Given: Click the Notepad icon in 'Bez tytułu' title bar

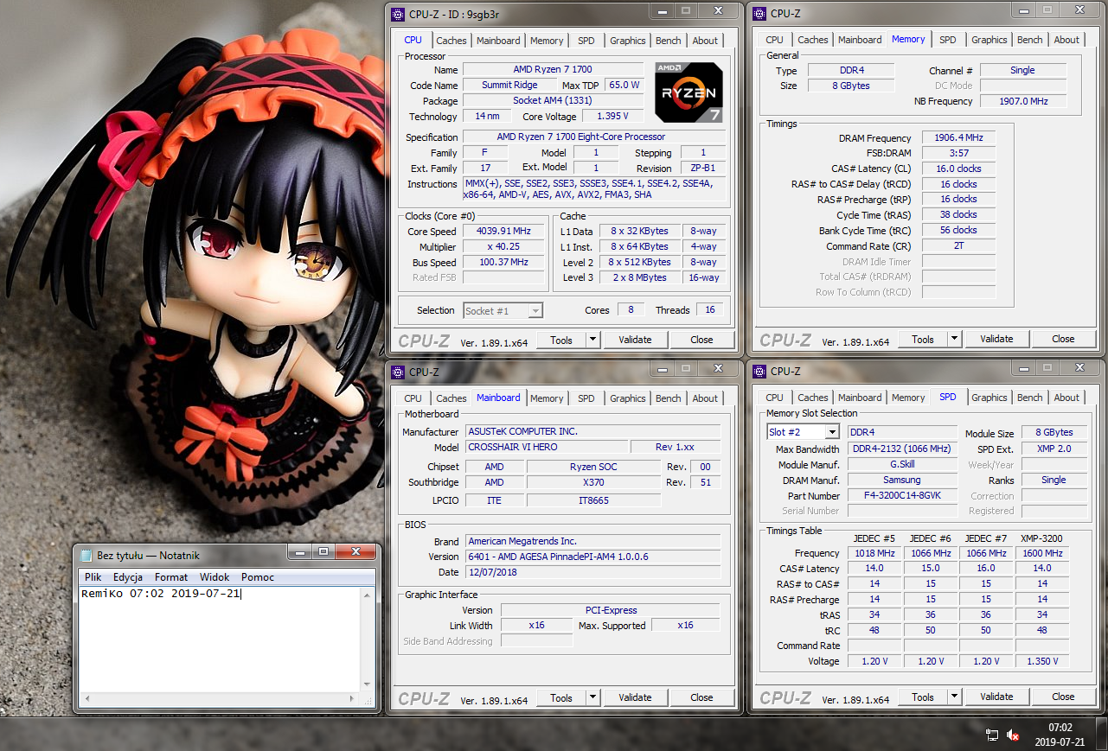Looking at the screenshot, I should (86, 555).
